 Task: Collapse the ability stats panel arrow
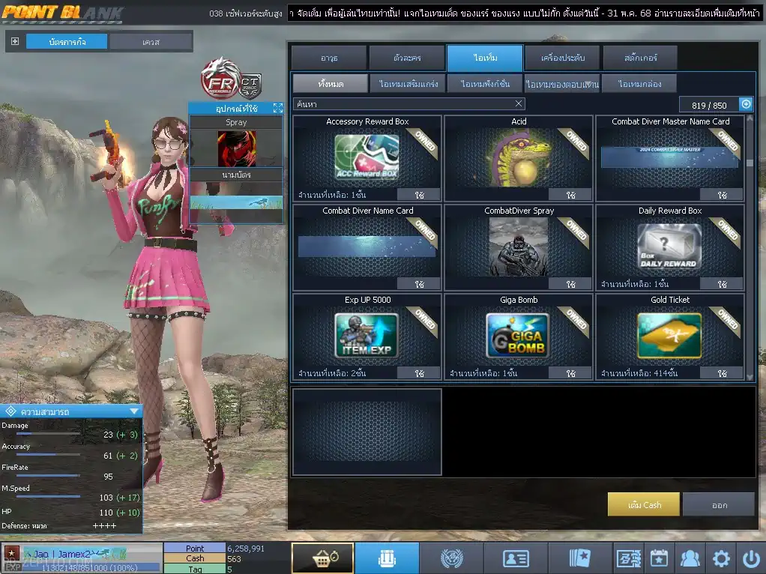coord(134,411)
